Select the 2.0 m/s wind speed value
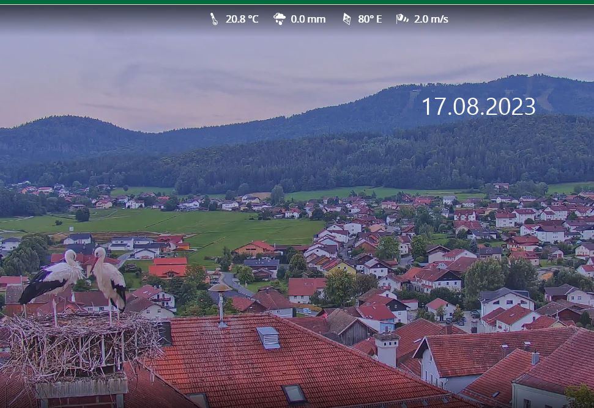Viewport: 594px width, 408px height. pos(431,19)
